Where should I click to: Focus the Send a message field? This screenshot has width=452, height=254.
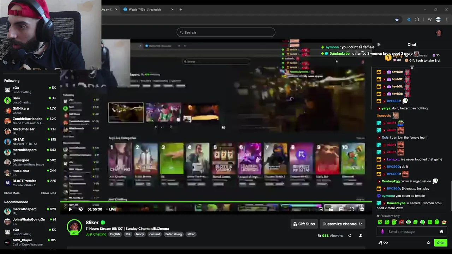[412, 232]
